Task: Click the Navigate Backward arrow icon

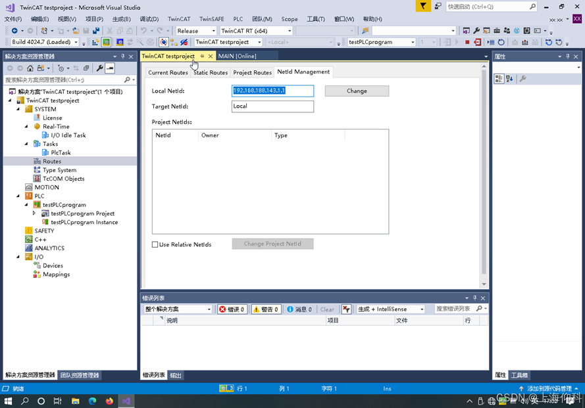Action: click(15, 31)
